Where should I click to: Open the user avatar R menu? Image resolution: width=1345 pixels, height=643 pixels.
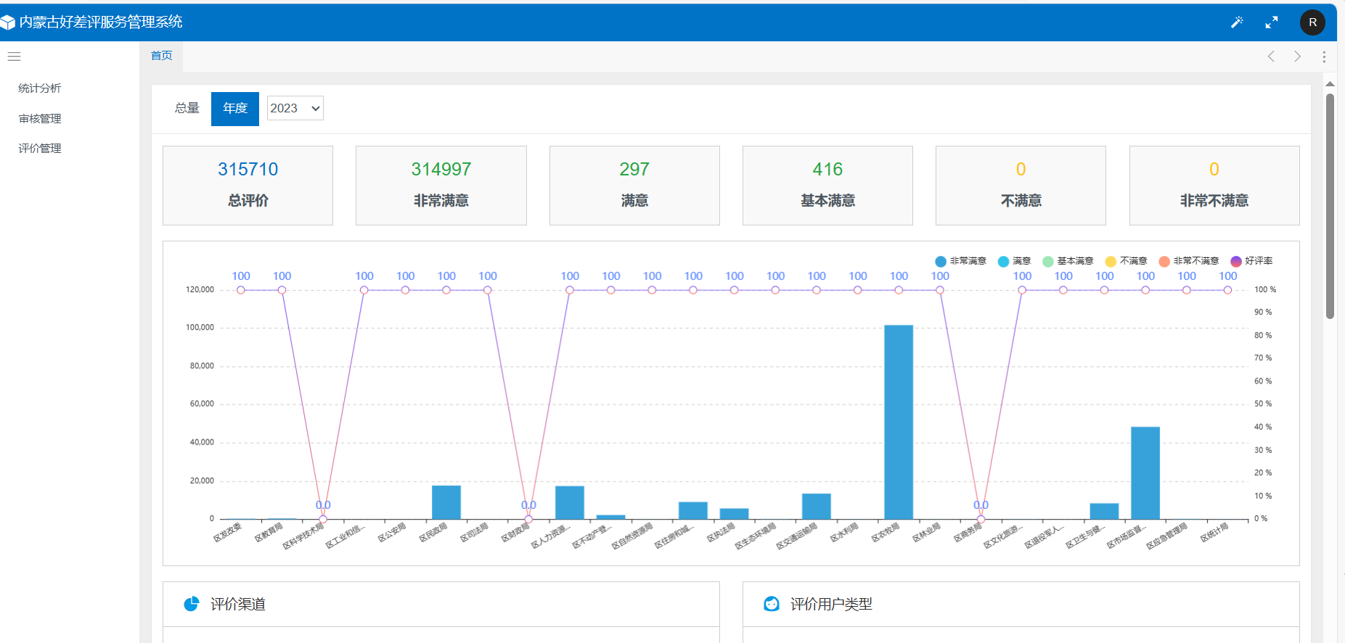pos(1312,22)
